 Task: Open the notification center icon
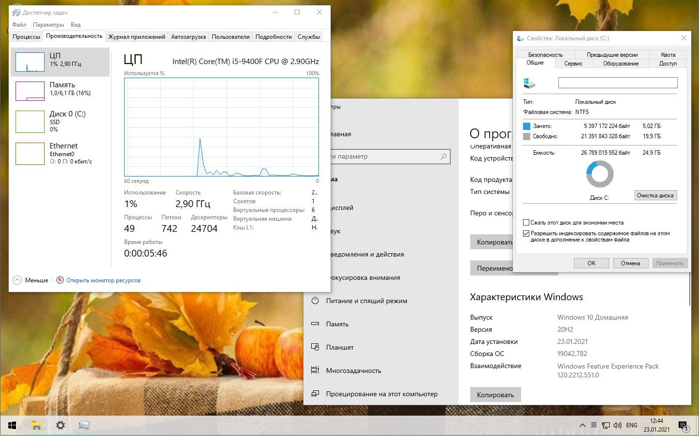coord(683,426)
